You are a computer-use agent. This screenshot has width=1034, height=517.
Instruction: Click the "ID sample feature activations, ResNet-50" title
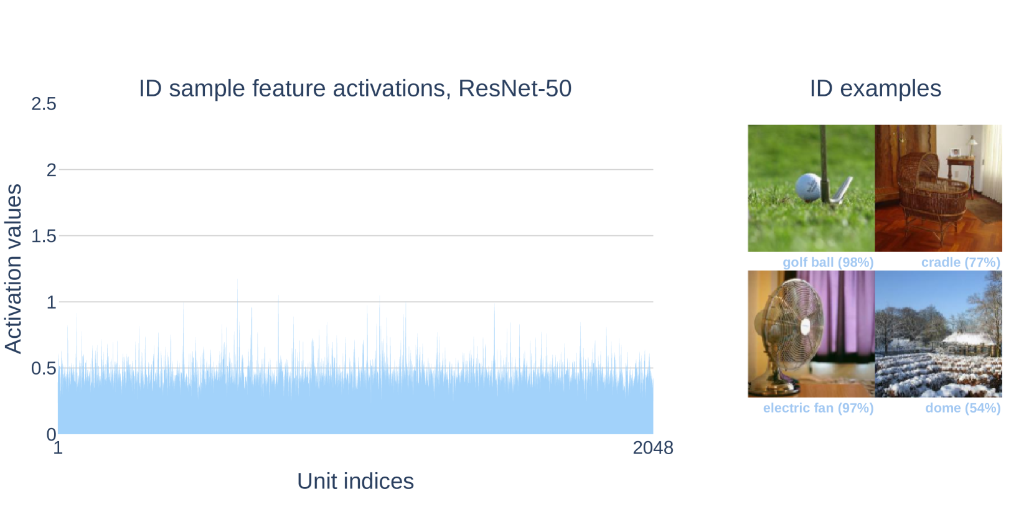[x=355, y=88]
